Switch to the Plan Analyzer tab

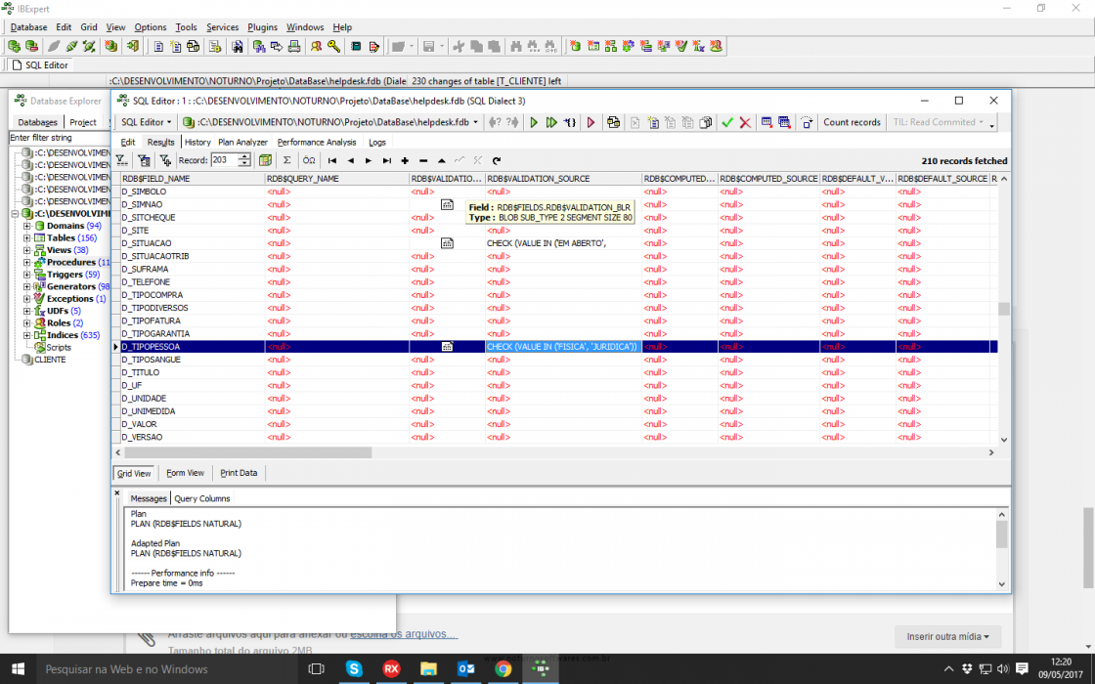pos(242,143)
